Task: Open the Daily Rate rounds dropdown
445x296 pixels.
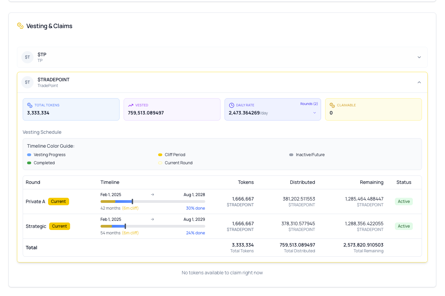Action: pyautogui.click(x=315, y=113)
